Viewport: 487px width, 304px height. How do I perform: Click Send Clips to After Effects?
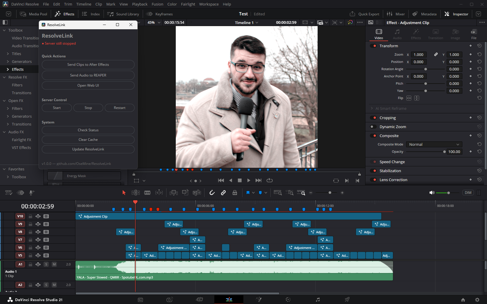[x=88, y=65]
